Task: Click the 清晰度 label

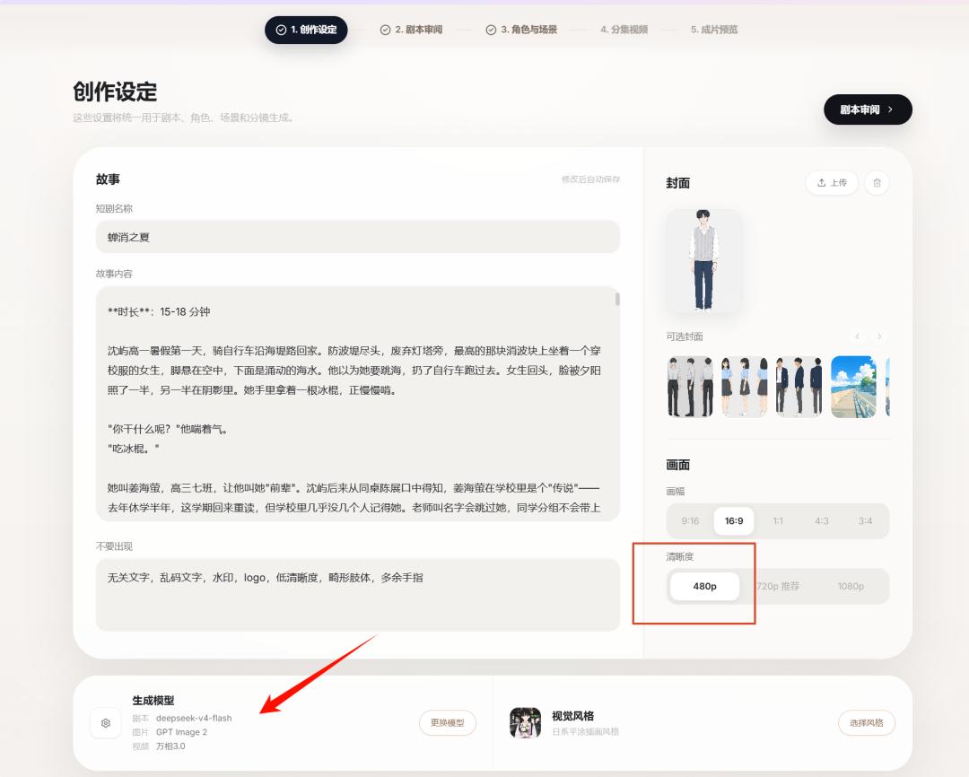Action: (680, 556)
